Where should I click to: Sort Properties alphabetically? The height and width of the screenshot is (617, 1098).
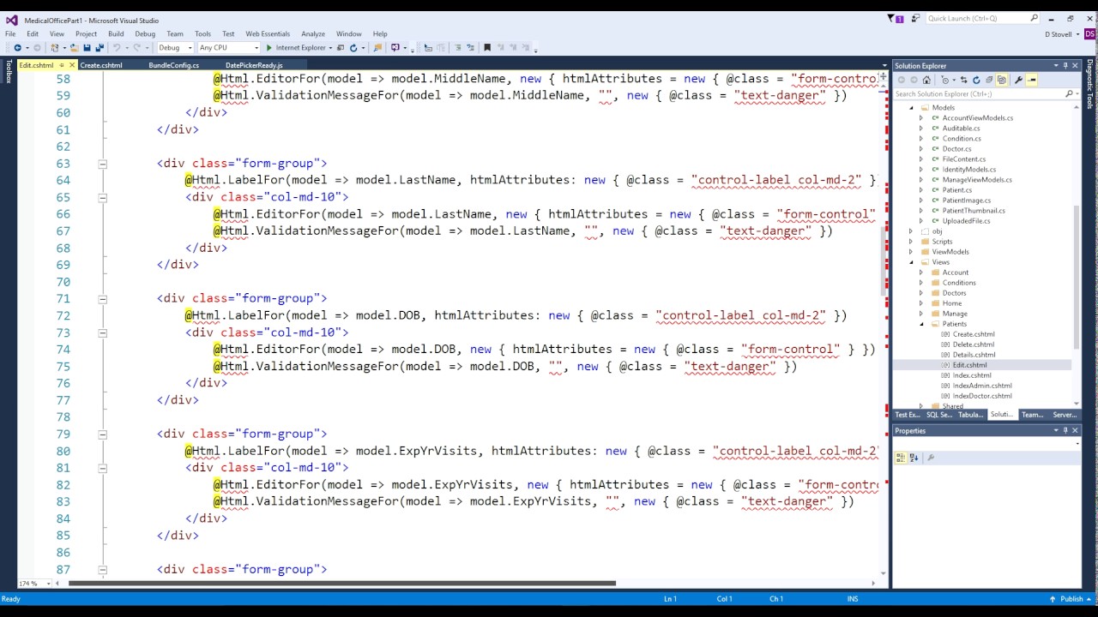[914, 458]
